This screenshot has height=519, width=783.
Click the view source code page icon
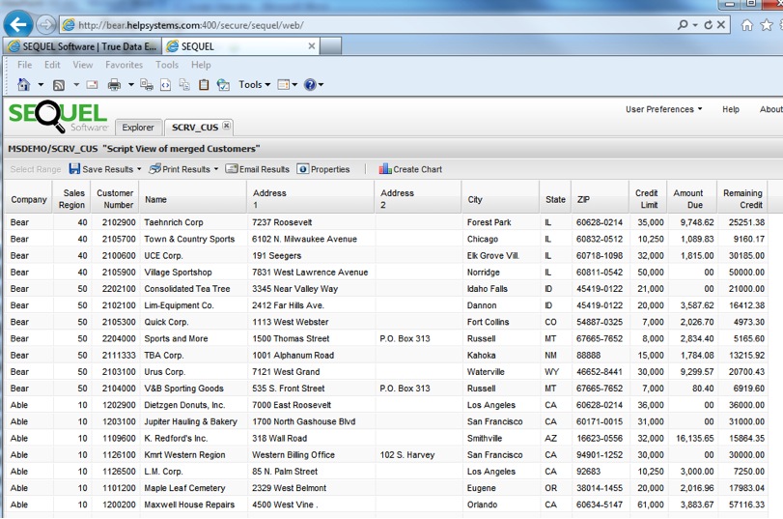click(165, 85)
